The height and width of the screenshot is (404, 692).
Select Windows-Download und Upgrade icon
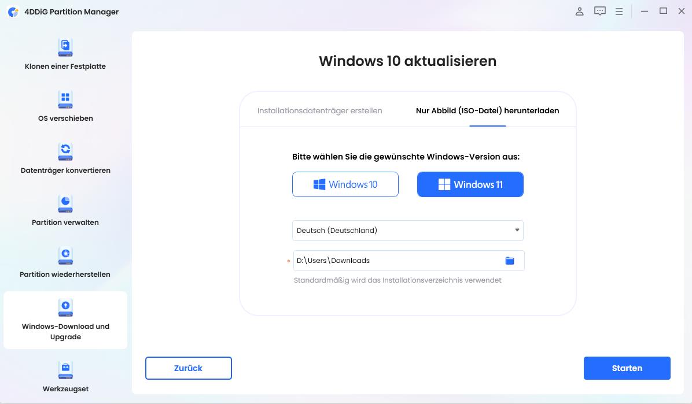(x=65, y=308)
